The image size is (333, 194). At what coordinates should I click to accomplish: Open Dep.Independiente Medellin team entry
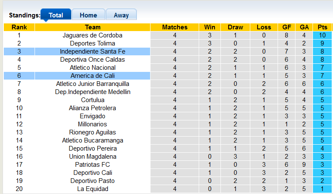[93, 92]
